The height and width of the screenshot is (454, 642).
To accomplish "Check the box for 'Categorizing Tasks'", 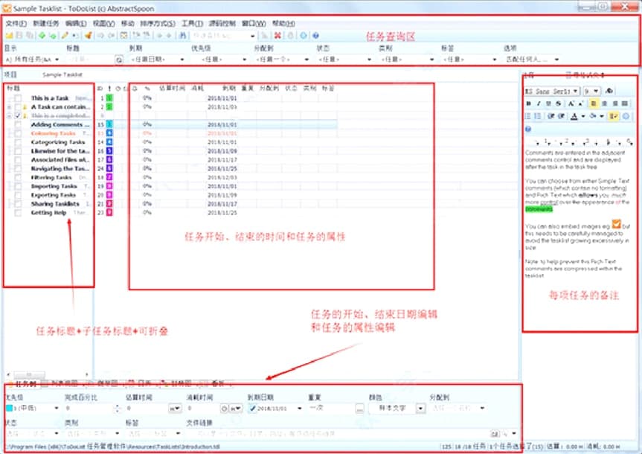I will click(x=18, y=142).
